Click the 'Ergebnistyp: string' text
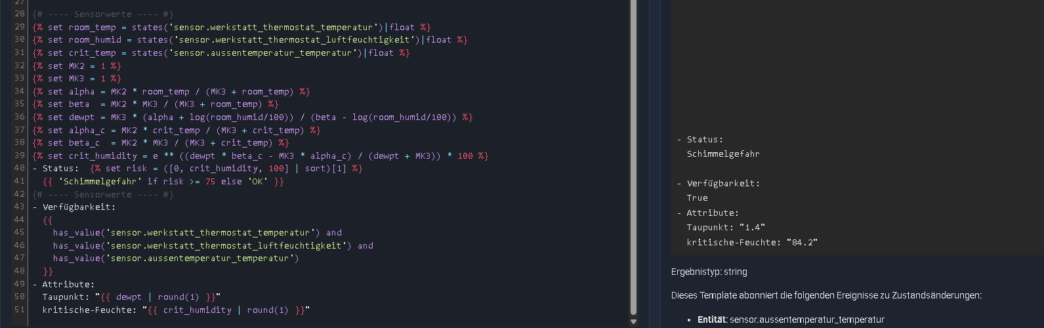Image resolution: width=1044 pixels, height=328 pixels. 709,272
